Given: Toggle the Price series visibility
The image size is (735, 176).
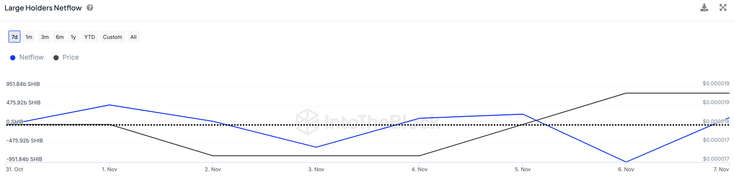Looking at the screenshot, I should (71, 57).
